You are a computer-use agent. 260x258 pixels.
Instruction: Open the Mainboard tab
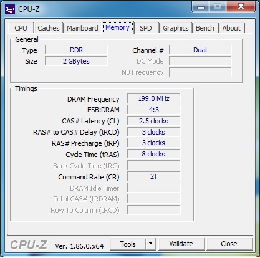click(x=82, y=28)
